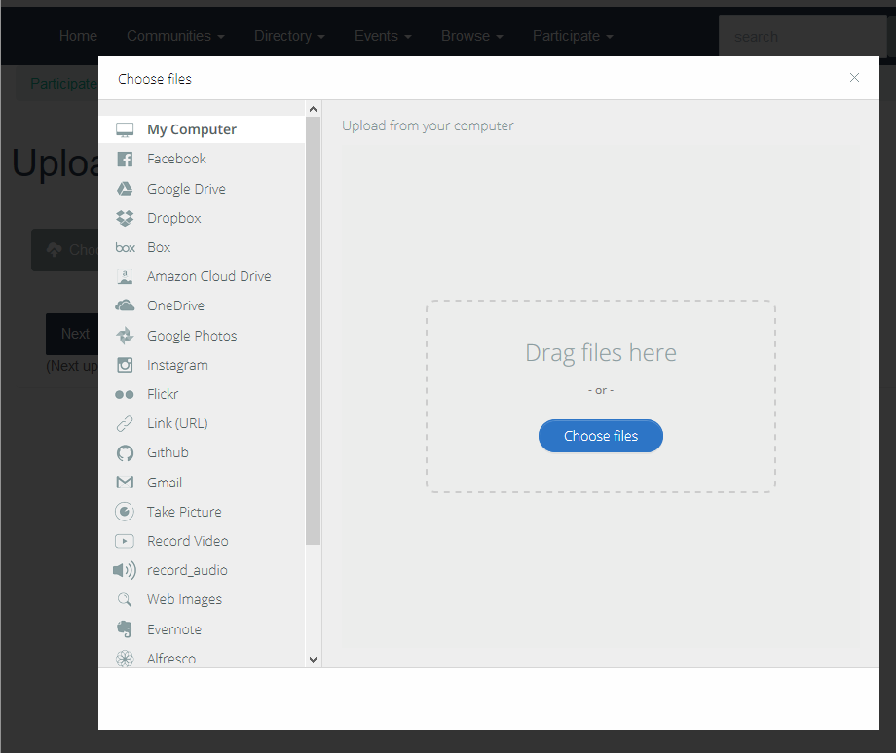Select Facebook as the file source
The image size is (896, 753).
click(202, 159)
